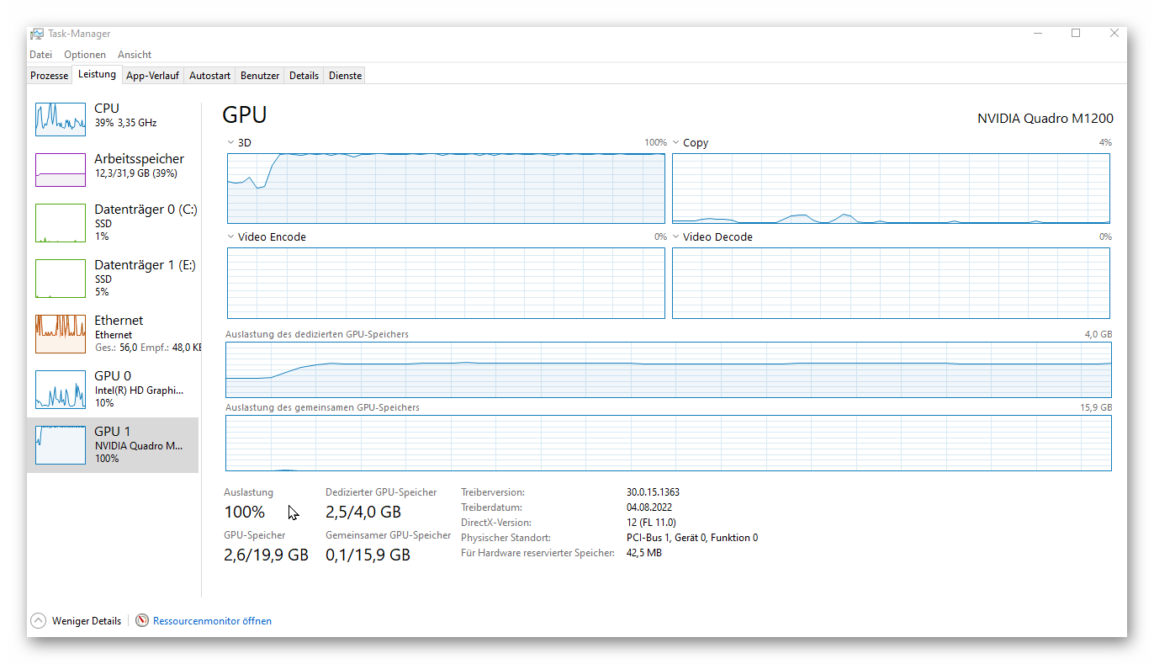Click PCI-Bus 1, Gerät 0, Funktion 0 text

click(692, 538)
